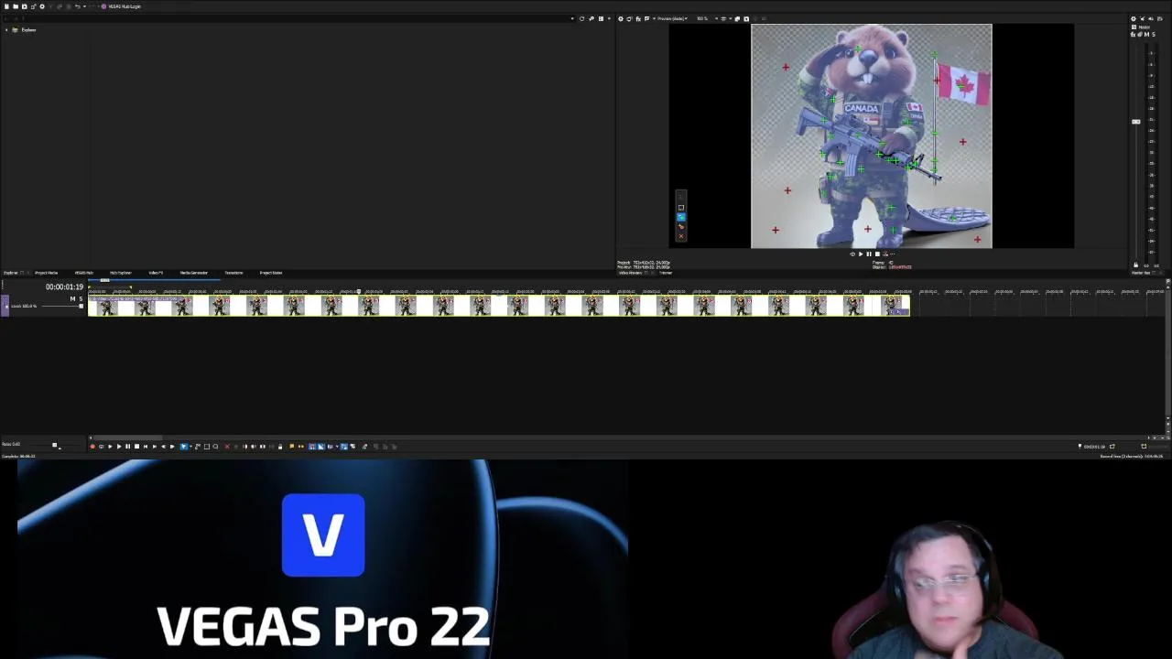
Task: Switch to the Project Media tab
Action: 46,273
